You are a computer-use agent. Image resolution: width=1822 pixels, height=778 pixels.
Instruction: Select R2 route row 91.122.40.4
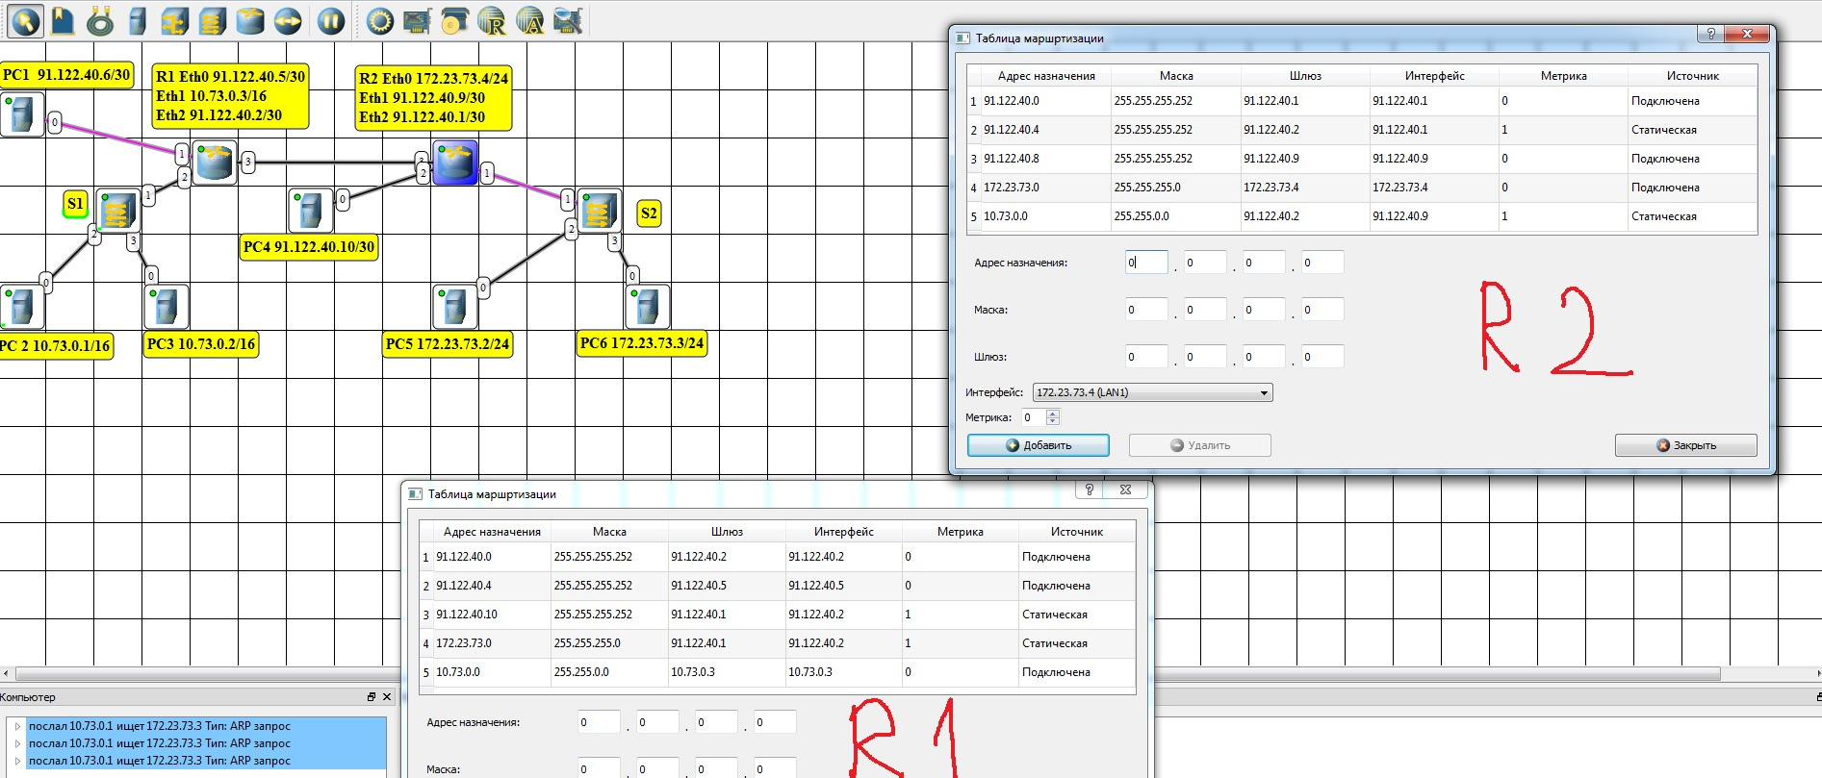(x=1362, y=130)
